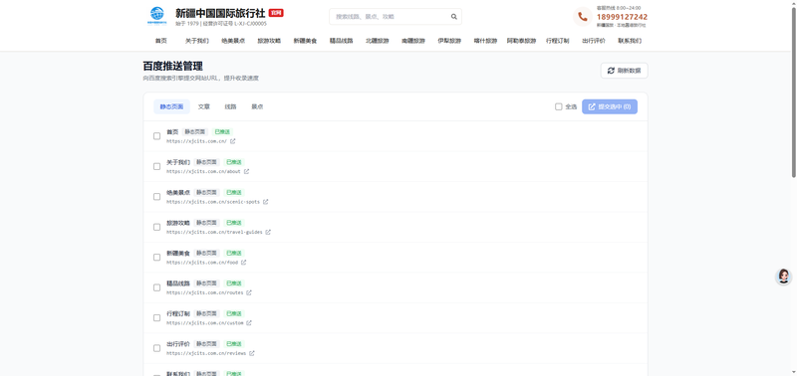This screenshot has height=376, width=797.
Task: Open the customer service avatar chat
Action: pyautogui.click(x=783, y=277)
